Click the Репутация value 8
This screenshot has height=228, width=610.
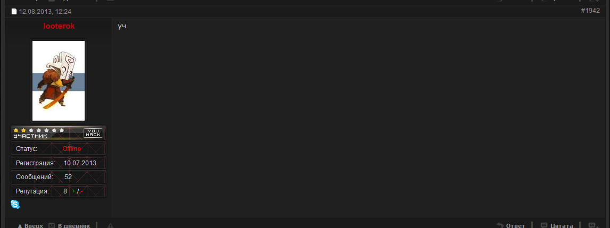coord(65,191)
